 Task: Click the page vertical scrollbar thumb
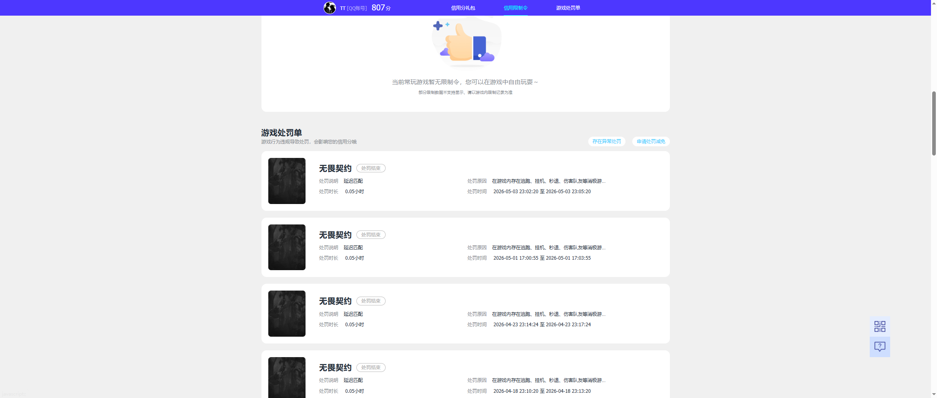(x=934, y=123)
